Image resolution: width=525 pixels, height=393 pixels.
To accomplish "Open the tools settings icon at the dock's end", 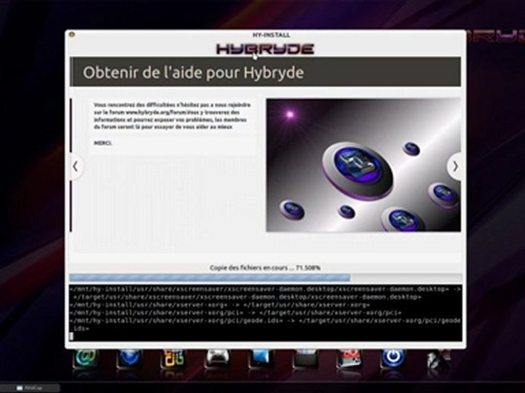I will coord(439,359).
